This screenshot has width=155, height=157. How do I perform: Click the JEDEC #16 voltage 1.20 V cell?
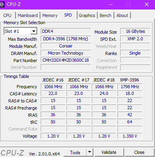[x=53, y=136]
